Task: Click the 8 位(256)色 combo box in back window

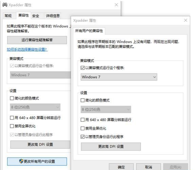Action: click(x=35, y=107)
